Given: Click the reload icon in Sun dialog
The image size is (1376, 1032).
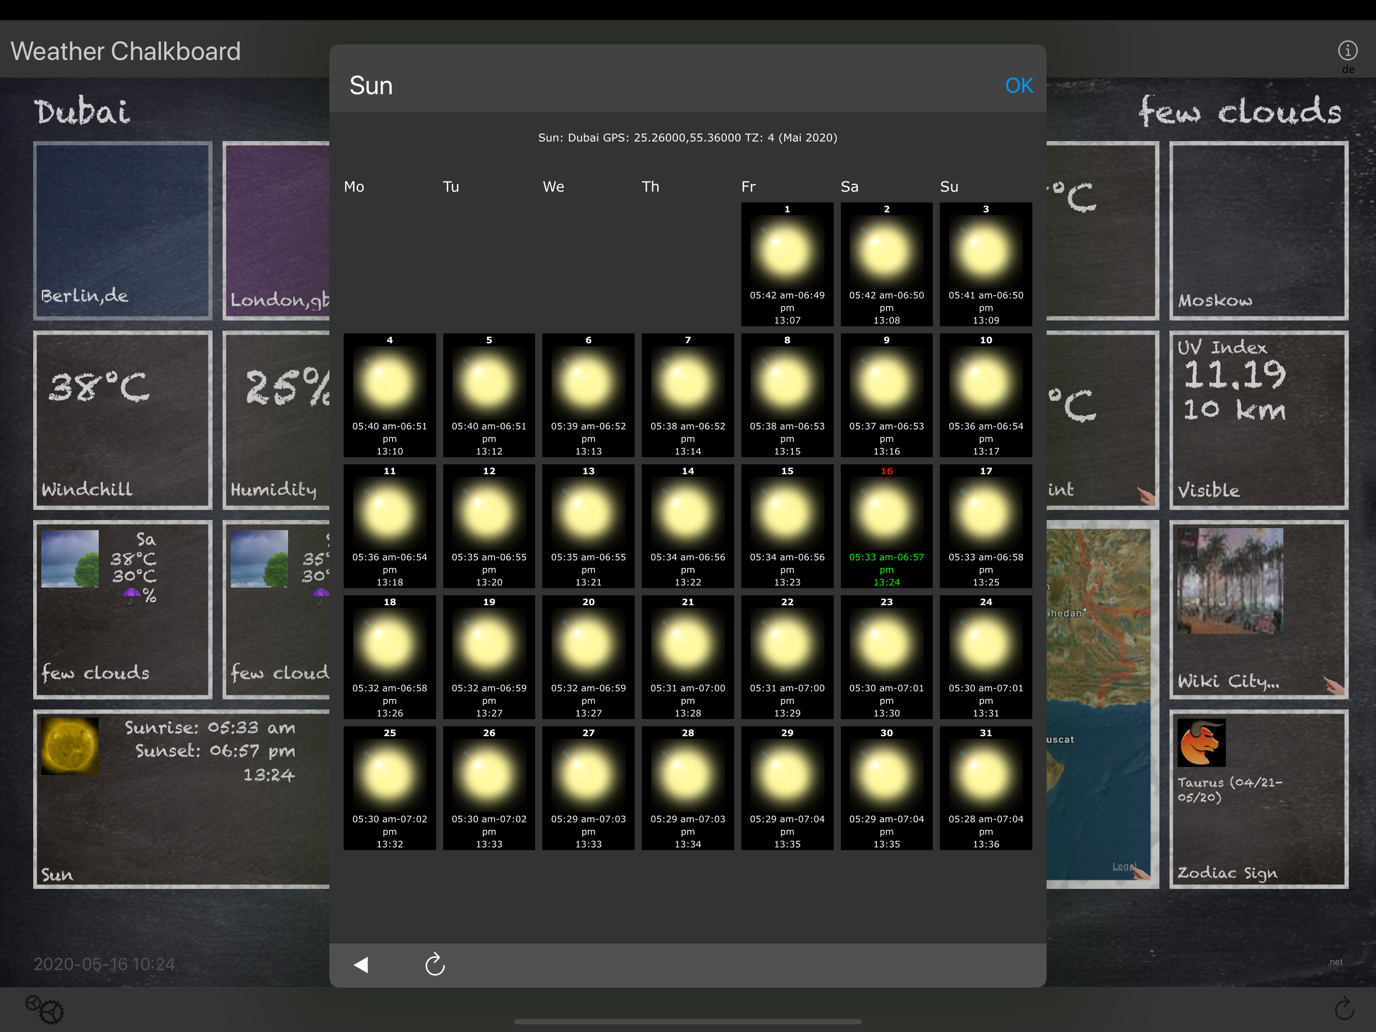Looking at the screenshot, I should tap(435, 965).
